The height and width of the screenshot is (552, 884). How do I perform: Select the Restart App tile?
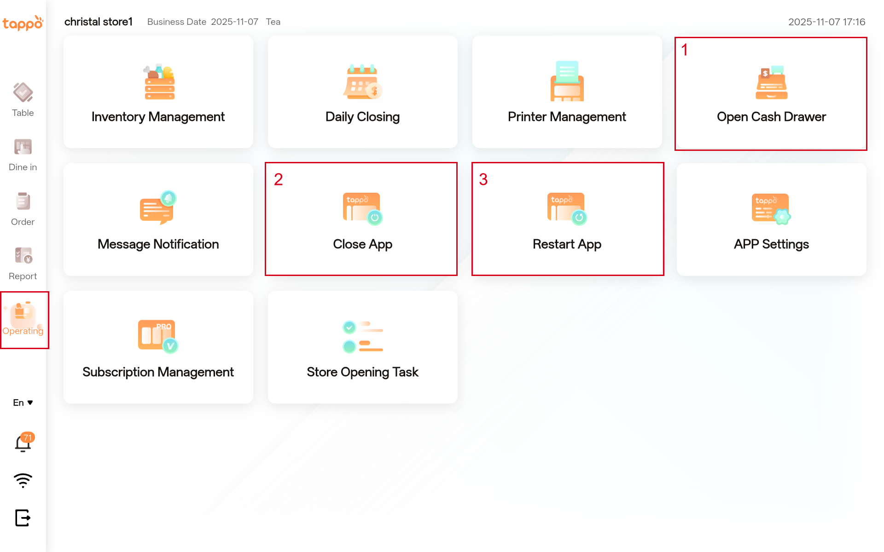coord(567,219)
